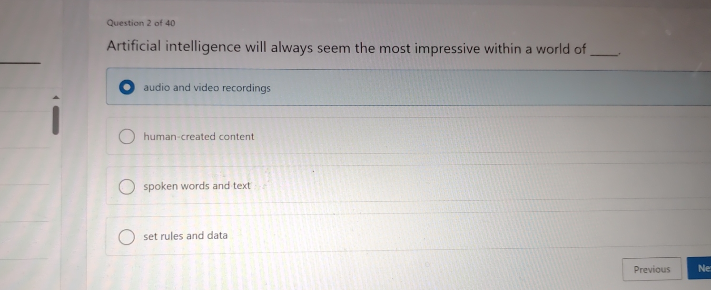
Task: Click the "spoken words and text" answer label
Action: 197,186
